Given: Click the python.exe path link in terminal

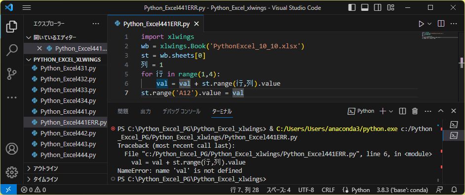Looking at the screenshot, I should point(337,129).
